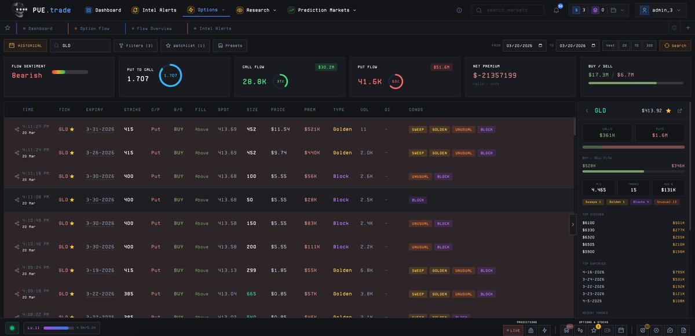Open the Presets dropdown
The height and width of the screenshot is (336, 695).
(230, 46)
